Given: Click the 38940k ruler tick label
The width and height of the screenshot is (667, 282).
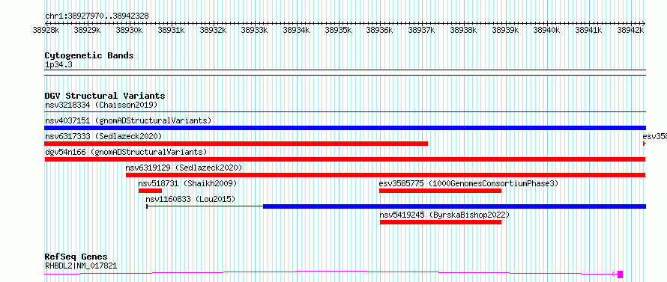Looking at the screenshot, I should 547,30.
